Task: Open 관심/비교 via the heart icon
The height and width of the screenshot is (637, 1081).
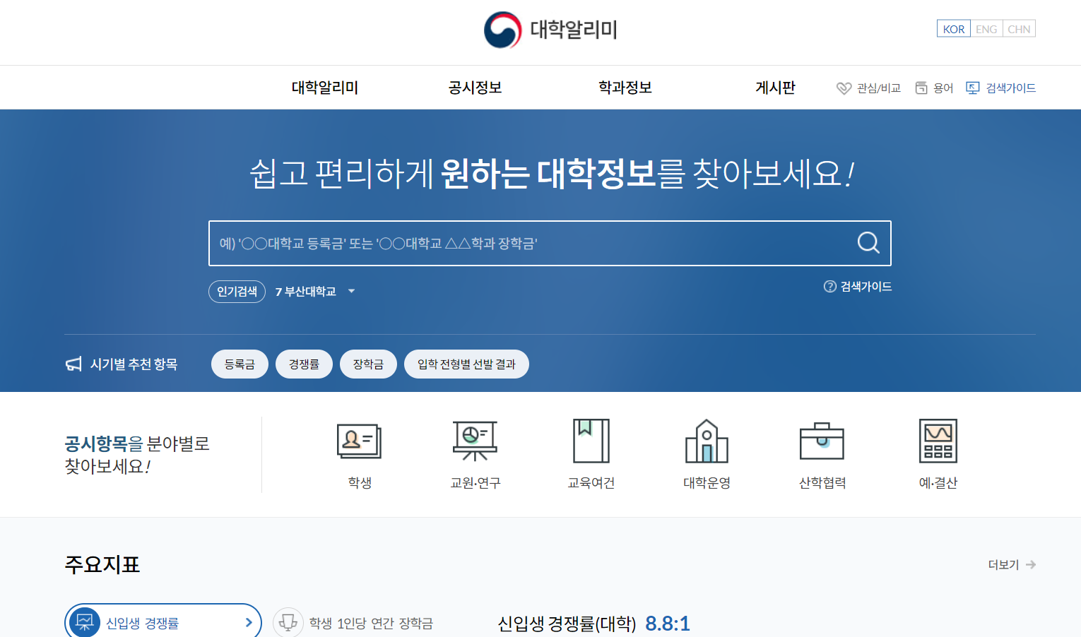Action: click(x=845, y=87)
